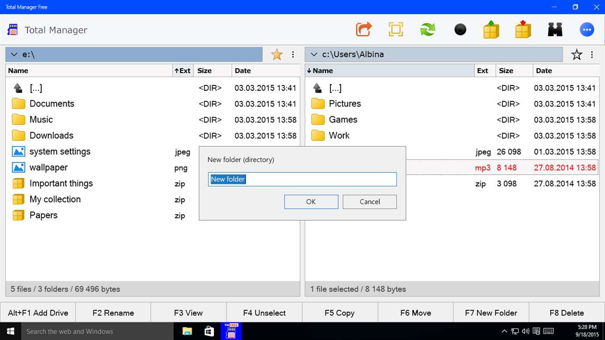The image size is (605, 340).
Task: Click the orange favorites star in left panel
Action: click(277, 54)
